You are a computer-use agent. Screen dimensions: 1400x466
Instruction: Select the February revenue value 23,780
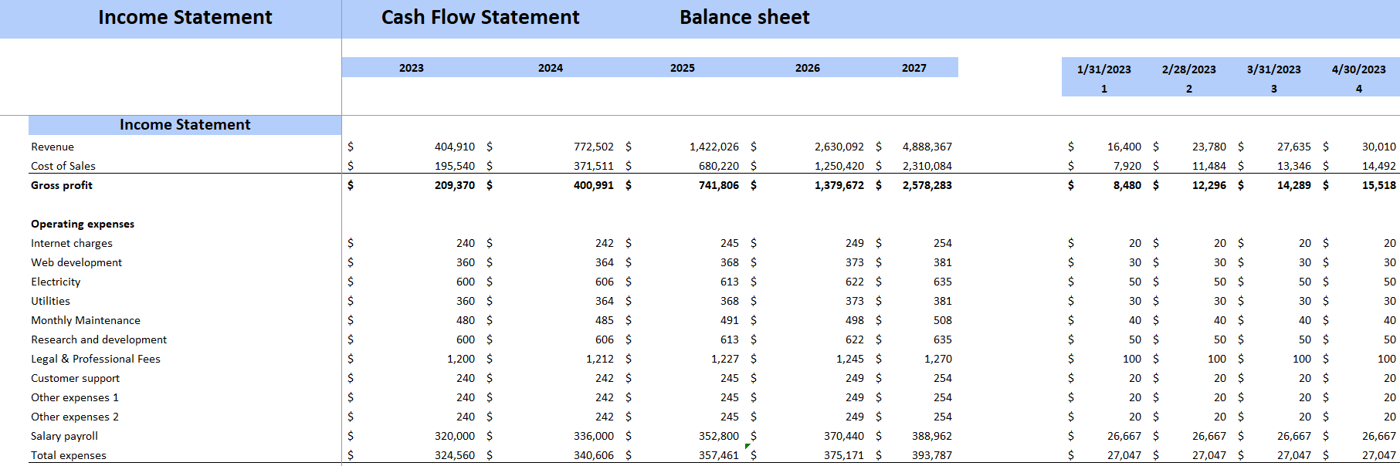click(x=1209, y=147)
